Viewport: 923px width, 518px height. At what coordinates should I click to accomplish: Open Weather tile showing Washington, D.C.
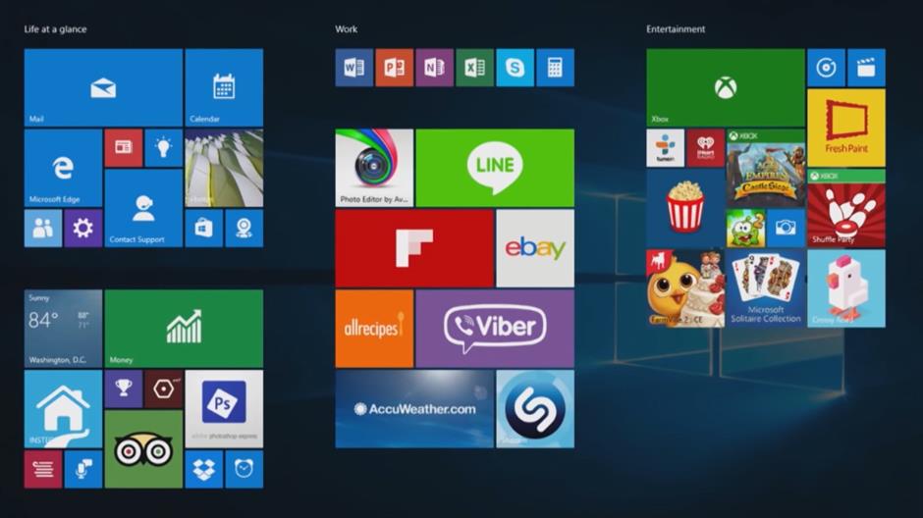[63, 329]
